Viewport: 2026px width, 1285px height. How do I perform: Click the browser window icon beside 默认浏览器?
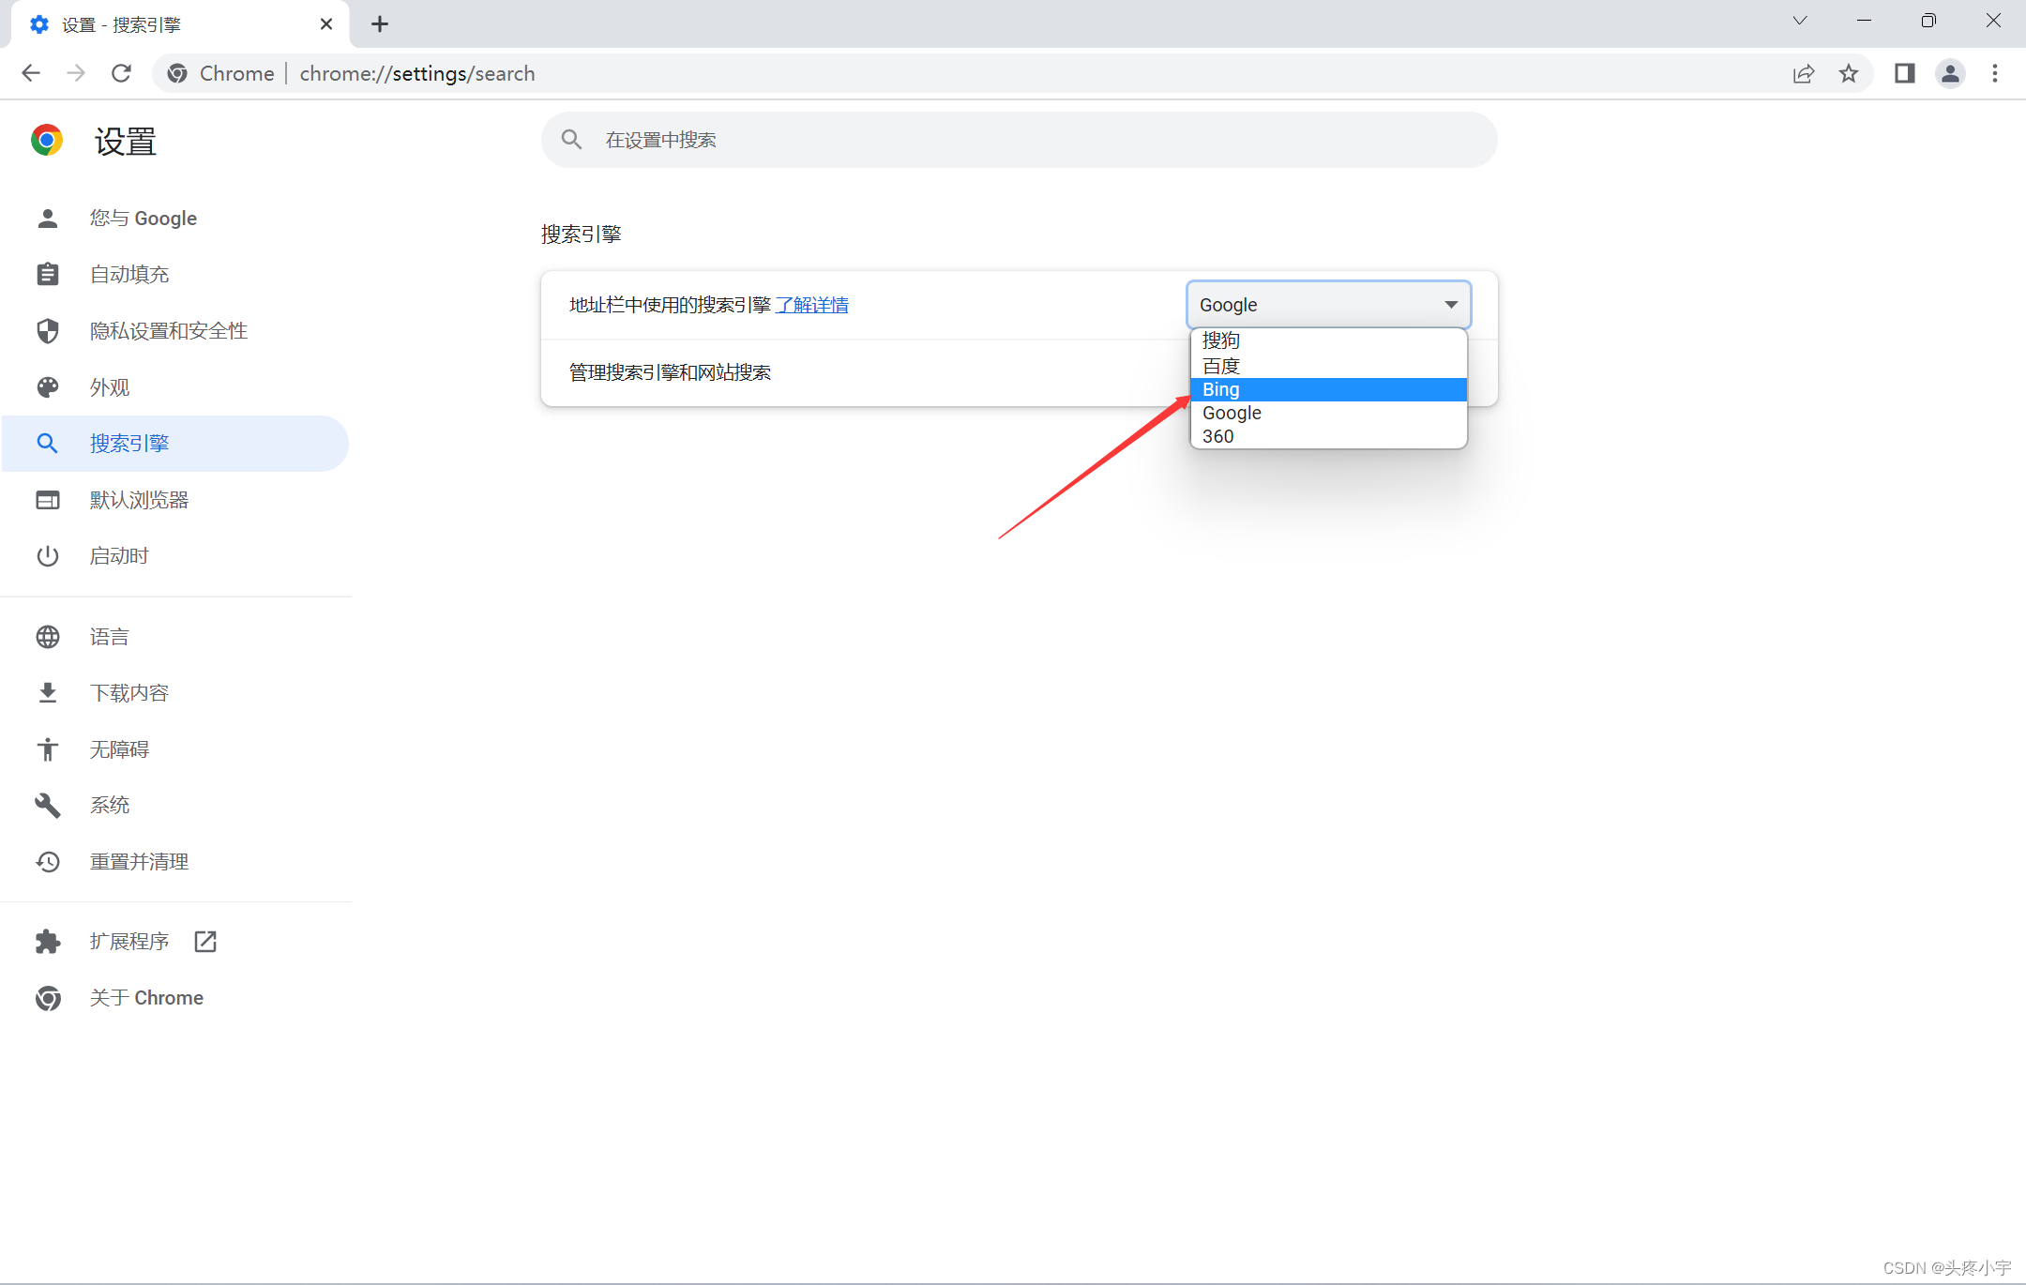point(48,500)
